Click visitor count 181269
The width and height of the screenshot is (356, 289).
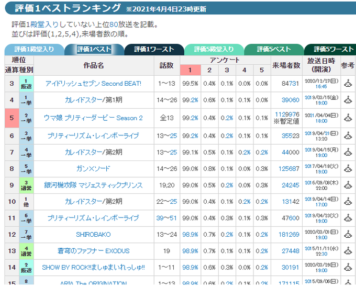coord(289,234)
